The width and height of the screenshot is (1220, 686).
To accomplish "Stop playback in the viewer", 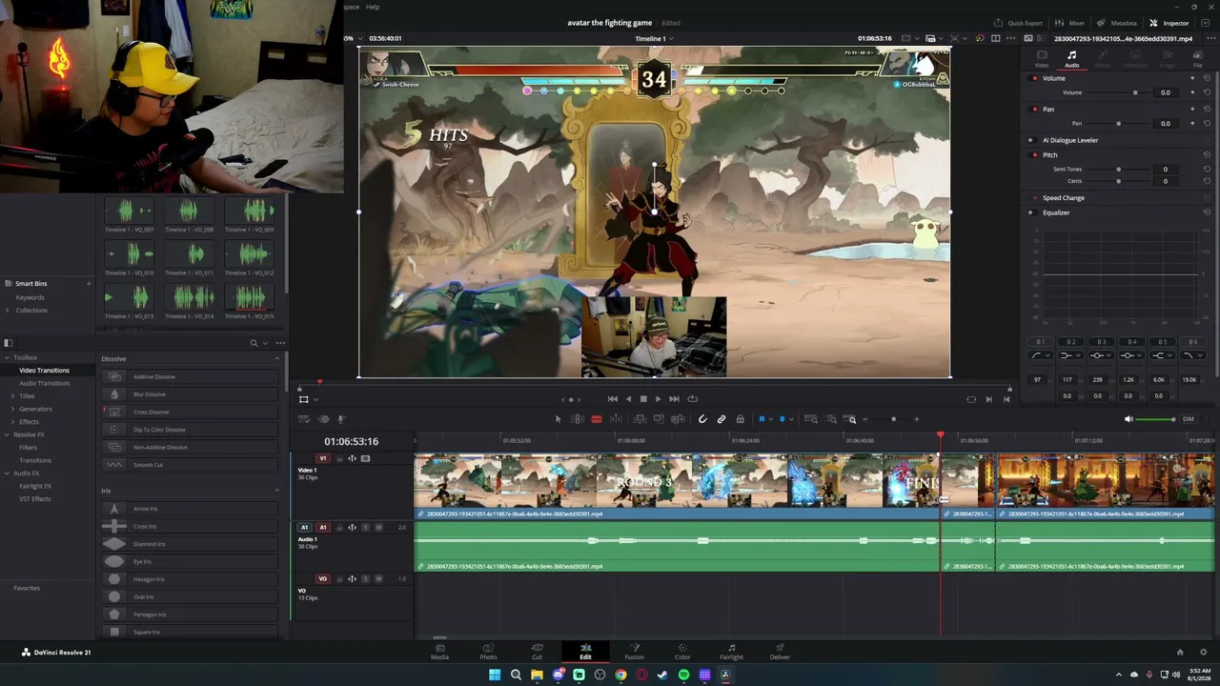I will point(643,399).
